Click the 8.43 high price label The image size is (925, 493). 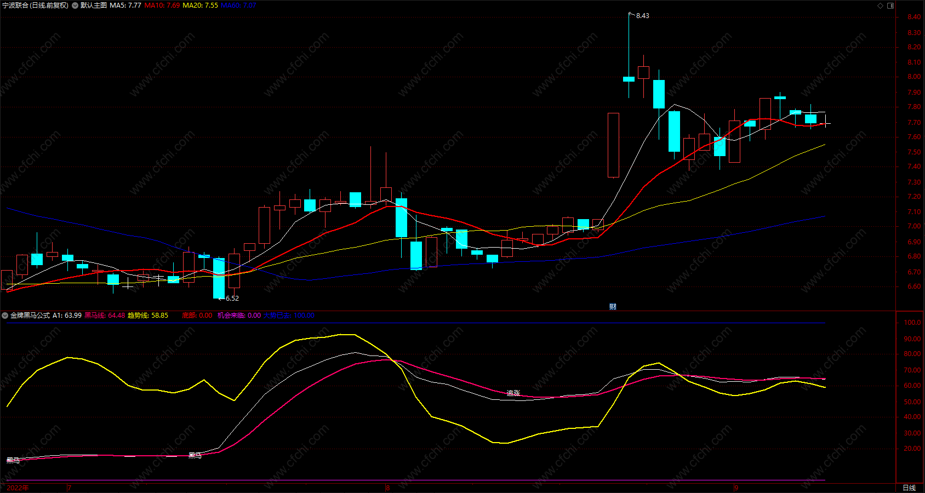642,16
